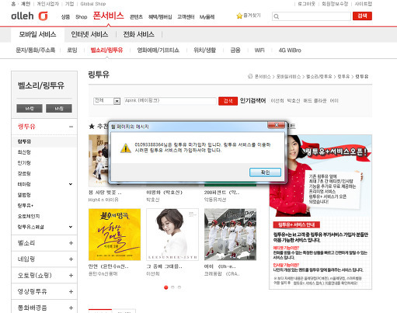The height and width of the screenshot is (313, 397).
Task: Open the My올레 menu item
Action: (x=207, y=17)
